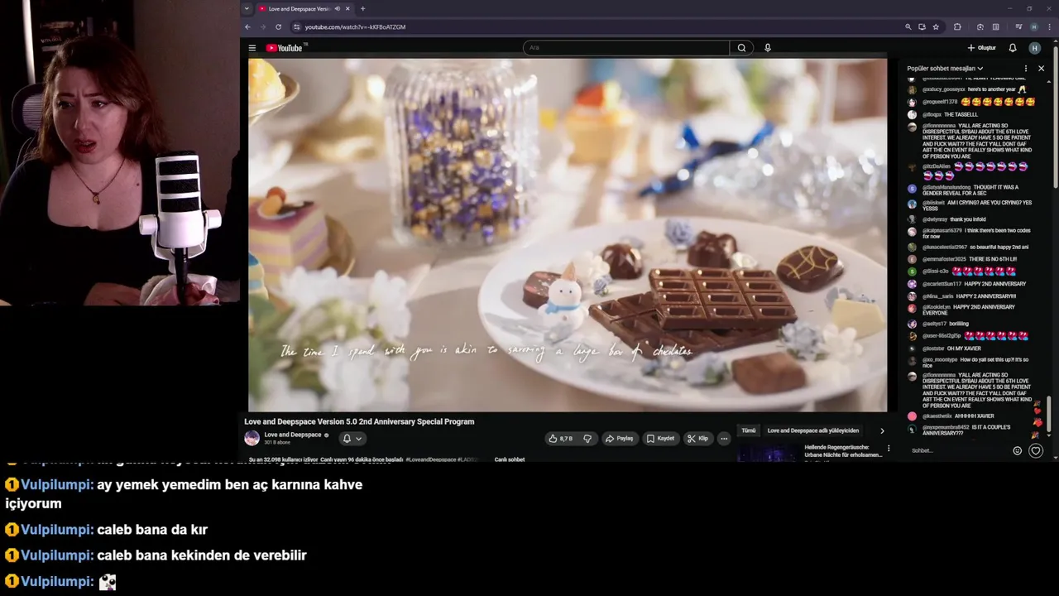Select the Love and Deepspace adlı yükleyiciden chip
Screen dimensions: 1059x596
click(x=813, y=430)
